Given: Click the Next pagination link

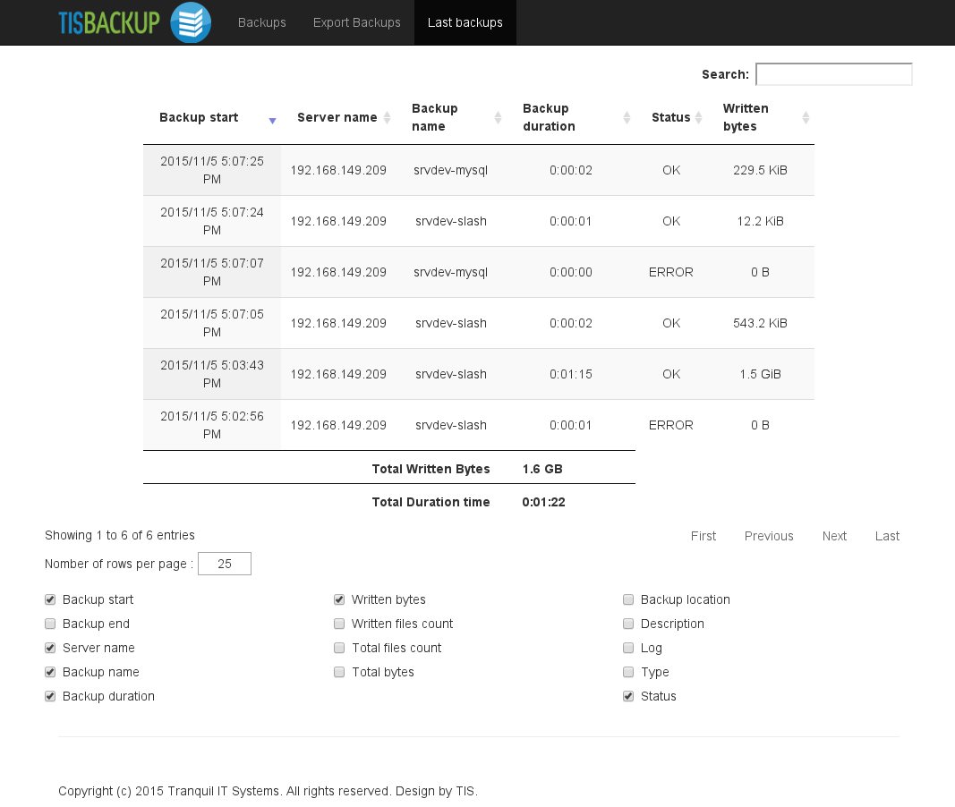Looking at the screenshot, I should pyautogui.click(x=834, y=536).
